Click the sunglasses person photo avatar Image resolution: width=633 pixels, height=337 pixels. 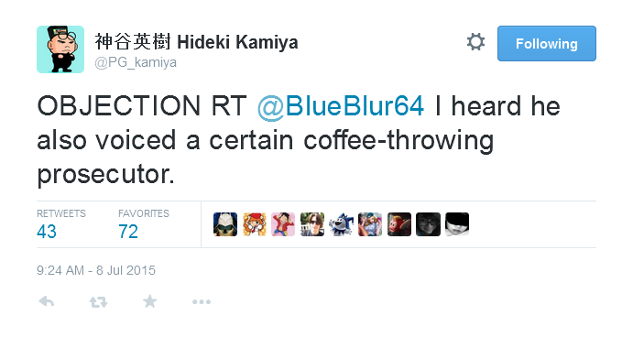coord(312,224)
